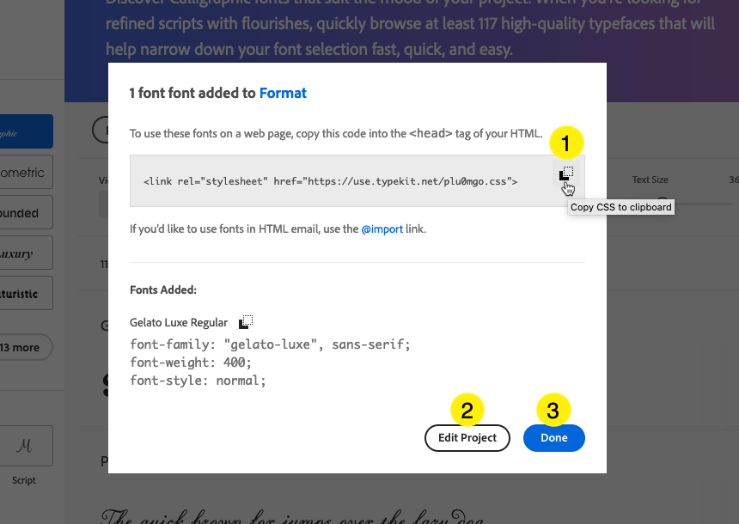Screen dimensions: 739x524
Task: Click the calligraphic quick brown fox sample text
Action: (292, 516)
